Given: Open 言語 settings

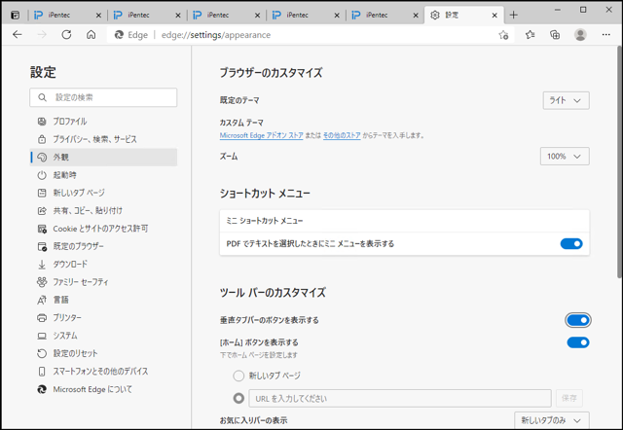Looking at the screenshot, I should coord(103,300).
